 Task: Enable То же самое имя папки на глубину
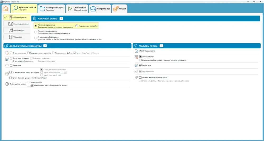tap(11, 72)
